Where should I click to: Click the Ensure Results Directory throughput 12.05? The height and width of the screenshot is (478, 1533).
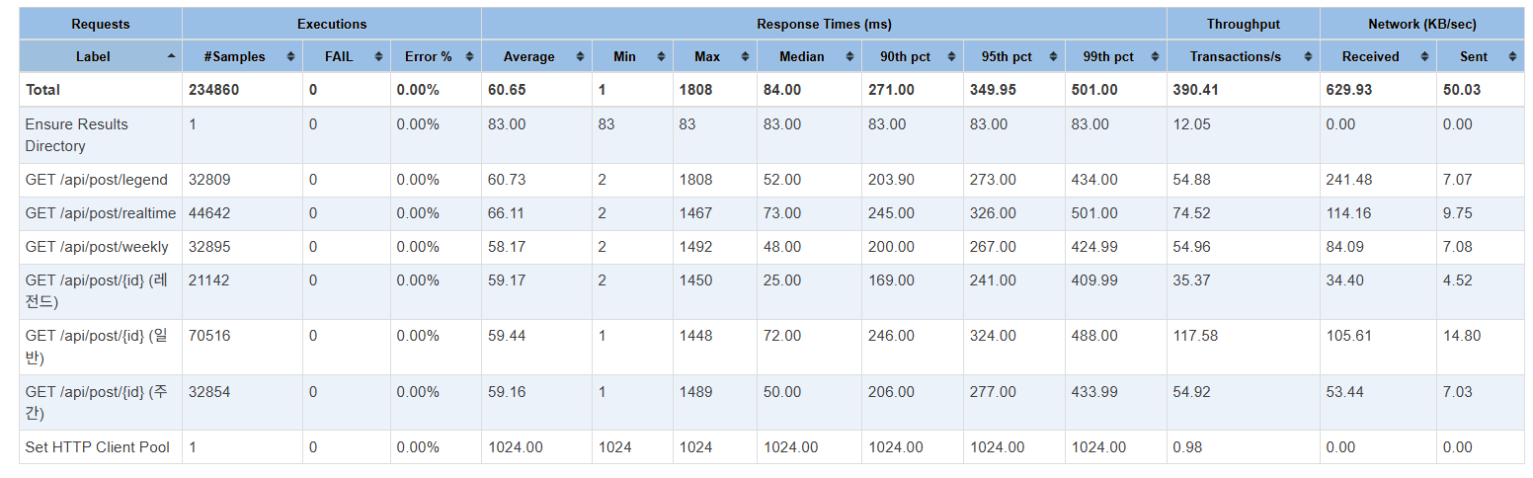pos(1191,124)
